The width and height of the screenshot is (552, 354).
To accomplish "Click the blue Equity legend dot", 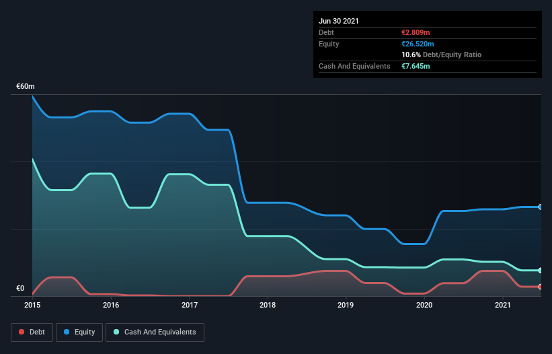I will click(67, 332).
